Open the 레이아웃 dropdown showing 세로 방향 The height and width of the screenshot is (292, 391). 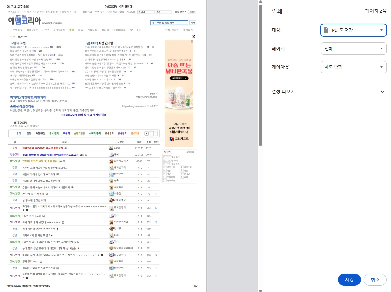[x=353, y=67]
